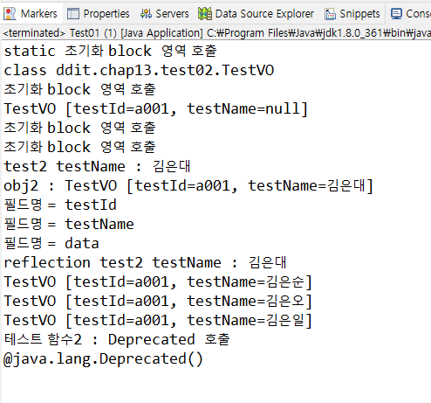The width and height of the screenshot is (431, 403).
Task: Click the '@java.lang.Deprecated()' output line
Action: pyautogui.click(x=103, y=358)
